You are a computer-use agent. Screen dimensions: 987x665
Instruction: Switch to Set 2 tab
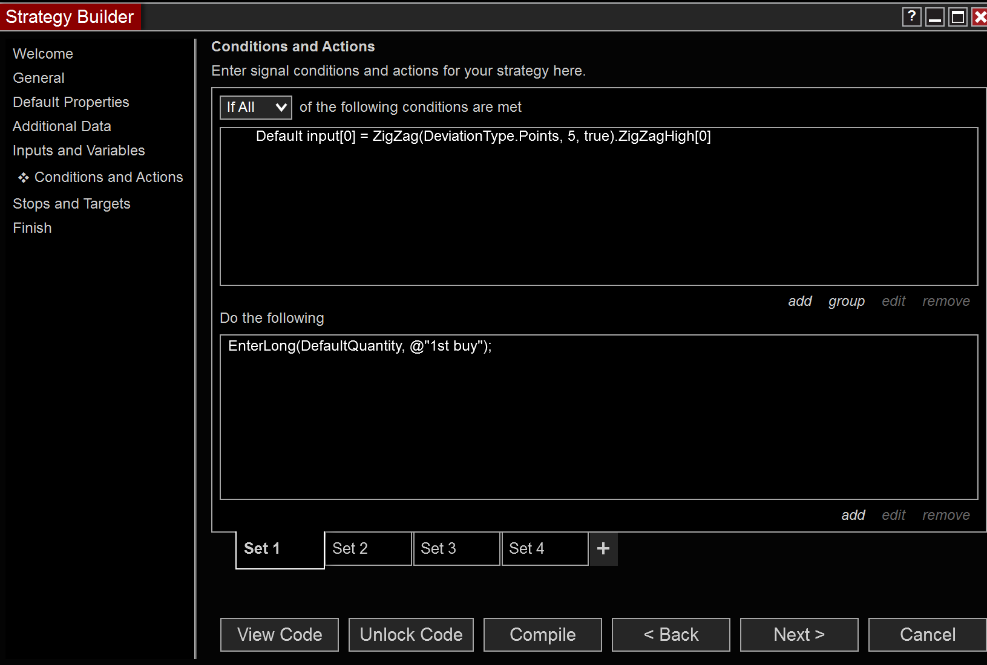click(x=369, y=548)
